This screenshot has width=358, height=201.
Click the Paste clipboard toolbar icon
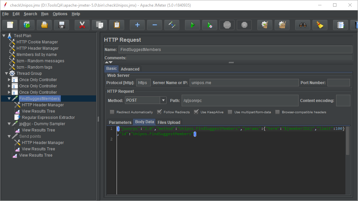[117, 25]
